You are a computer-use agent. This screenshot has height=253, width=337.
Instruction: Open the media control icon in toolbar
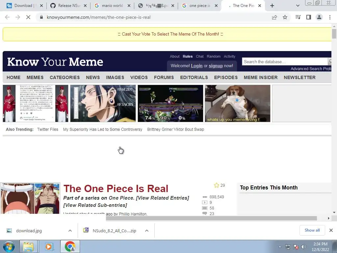[298, 17]
